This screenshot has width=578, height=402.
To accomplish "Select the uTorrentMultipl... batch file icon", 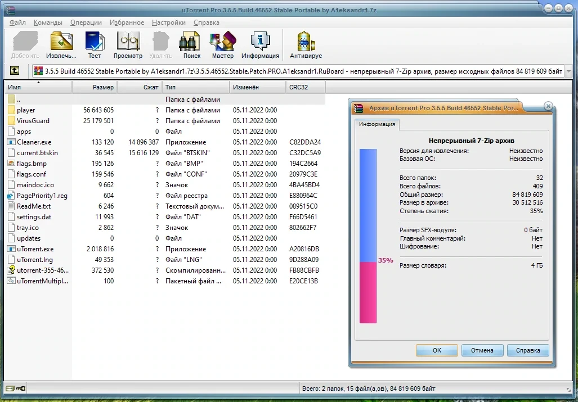I will [x=11, y=281].
